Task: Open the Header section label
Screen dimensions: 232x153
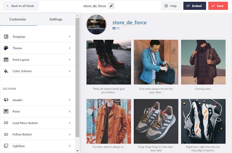Action: pyautogui.click(x=18, y=100)
